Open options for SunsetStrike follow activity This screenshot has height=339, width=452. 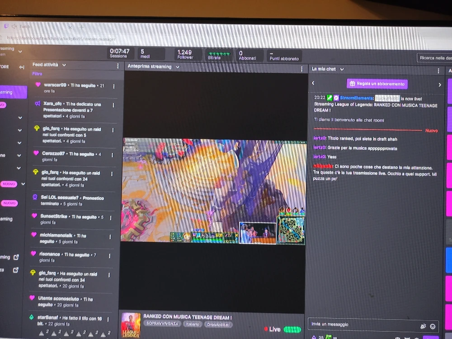[x=110, y=217]
